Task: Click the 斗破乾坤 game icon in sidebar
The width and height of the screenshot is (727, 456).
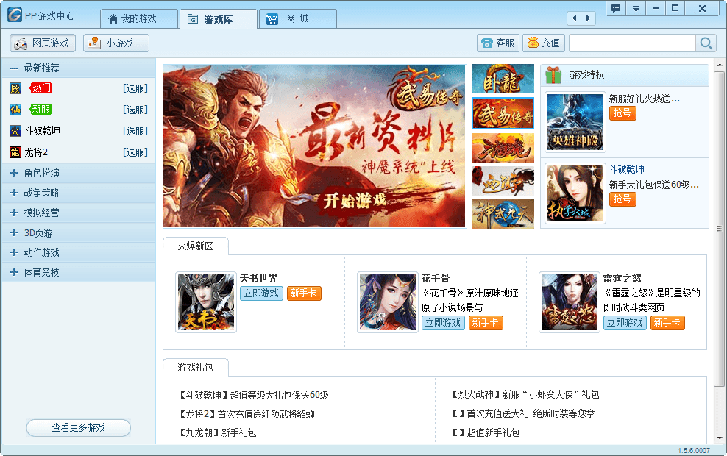Action: [15, 131]
